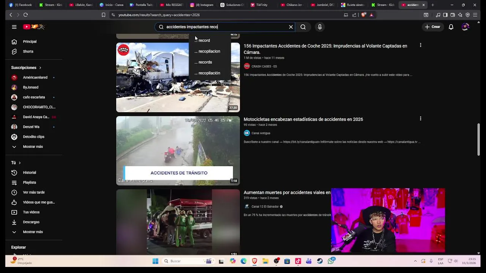Switch to the Instagram tab

point(202,5)
